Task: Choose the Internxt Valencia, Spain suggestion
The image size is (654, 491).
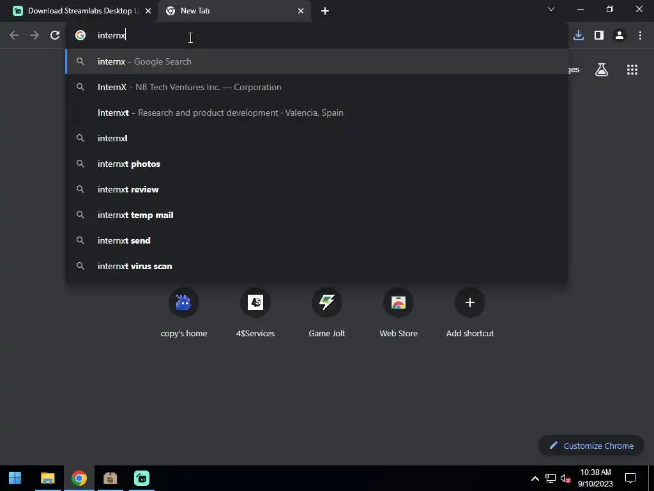Action: 317,113
